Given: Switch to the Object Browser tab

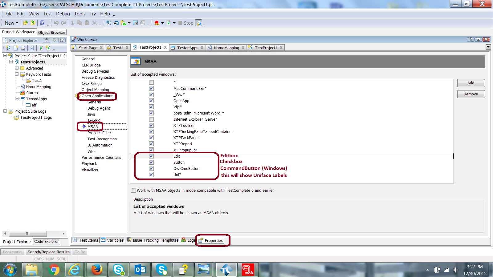Looking at the screenshot, I should coord(52,32).
